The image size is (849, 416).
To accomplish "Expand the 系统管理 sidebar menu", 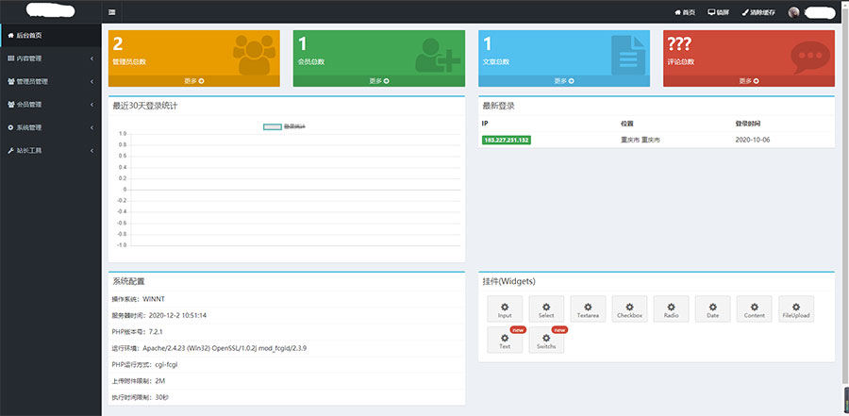I will coord(50,127).
